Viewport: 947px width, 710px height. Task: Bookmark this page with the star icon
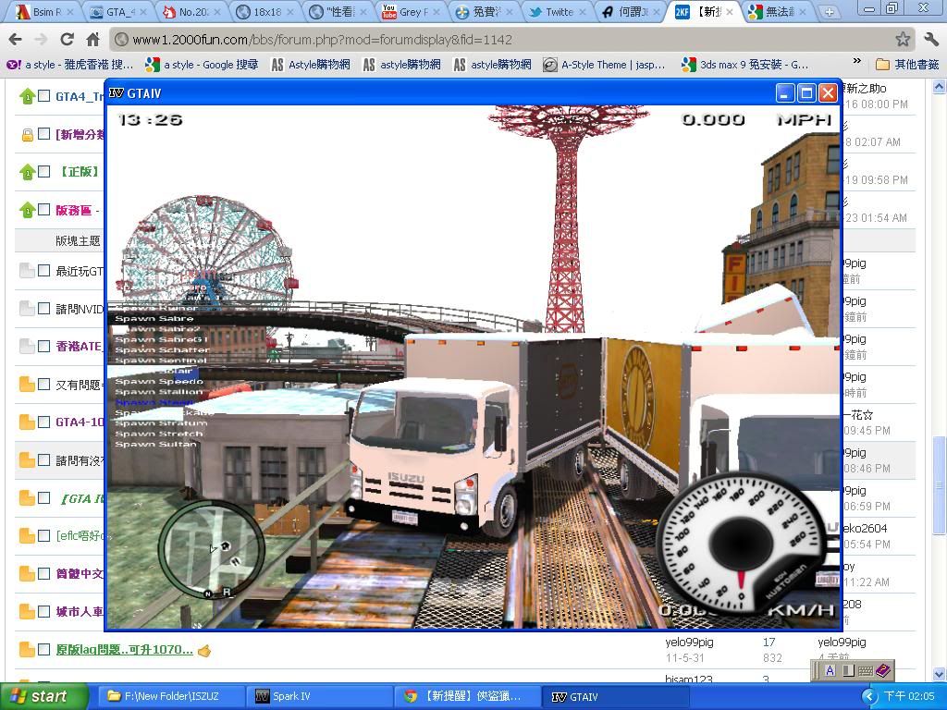[x=903, y=39]
